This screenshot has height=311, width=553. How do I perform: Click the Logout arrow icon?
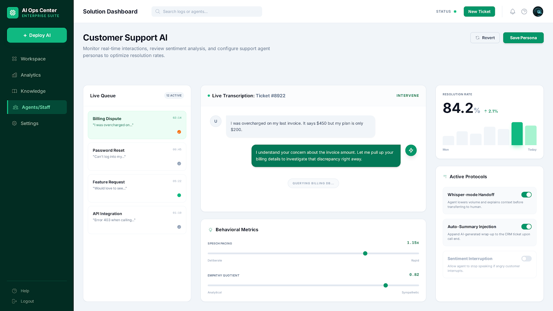click(15, 301)
